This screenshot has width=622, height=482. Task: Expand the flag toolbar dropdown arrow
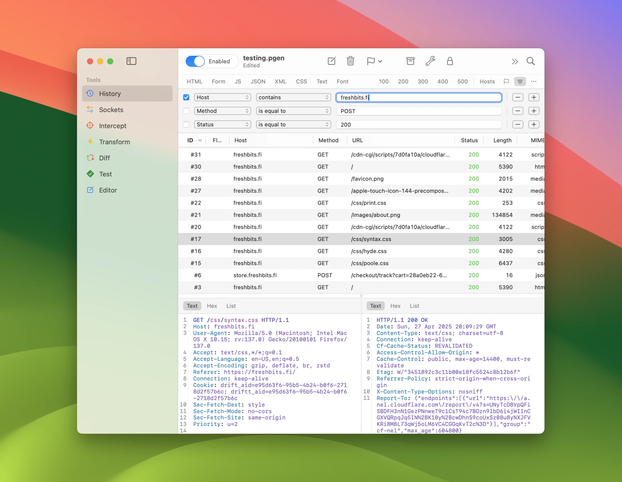click(380, 61)
